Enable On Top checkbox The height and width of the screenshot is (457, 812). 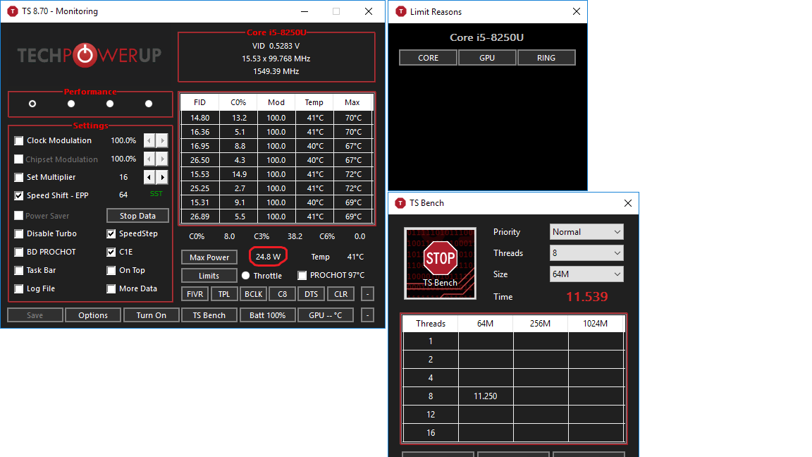tap(111, 270)
